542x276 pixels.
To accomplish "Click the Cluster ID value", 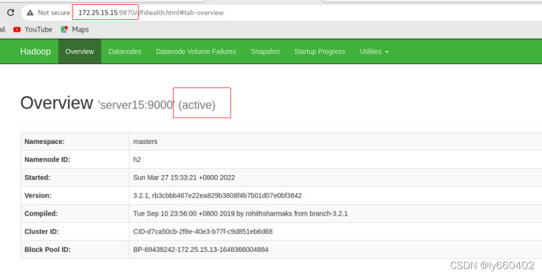I will point(203,231).
